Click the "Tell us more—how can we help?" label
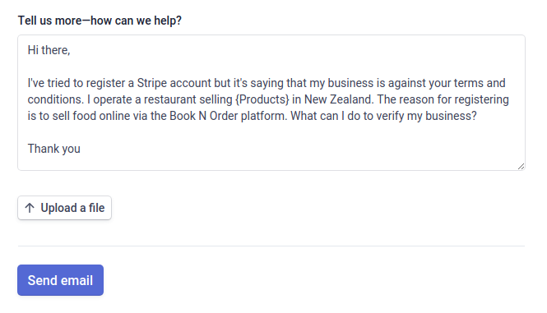The width and height of the screenshot is (547, 313). 100,21
